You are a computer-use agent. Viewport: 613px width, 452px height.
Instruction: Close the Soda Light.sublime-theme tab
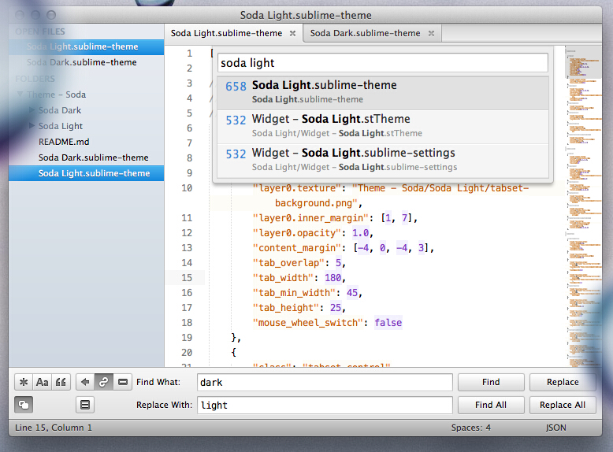click(x=292, y=33)
